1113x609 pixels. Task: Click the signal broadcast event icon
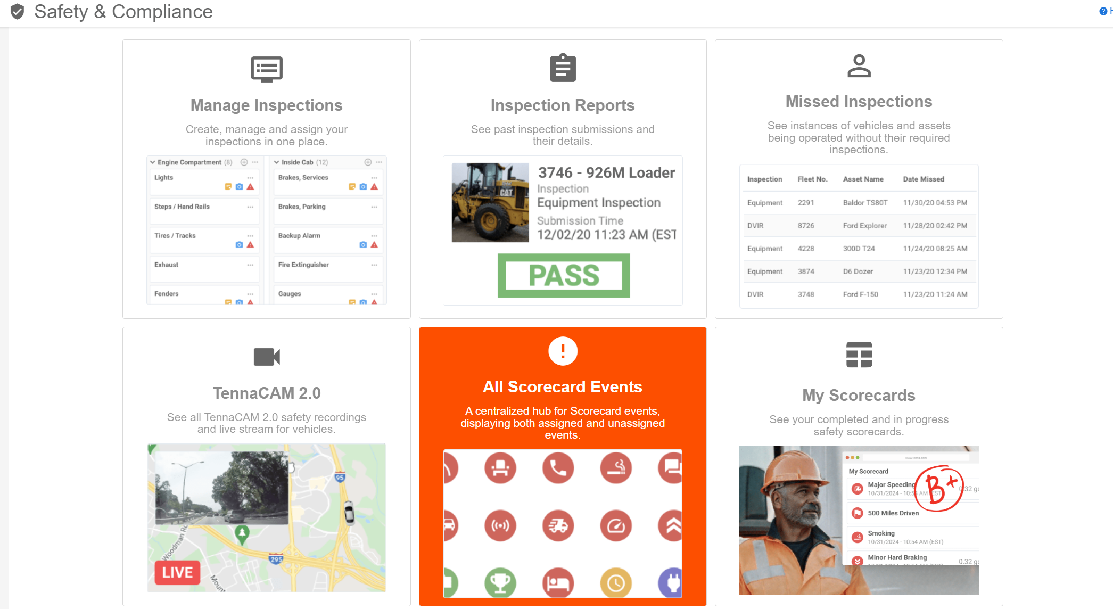pyautogui.click(x=500, y=526)
